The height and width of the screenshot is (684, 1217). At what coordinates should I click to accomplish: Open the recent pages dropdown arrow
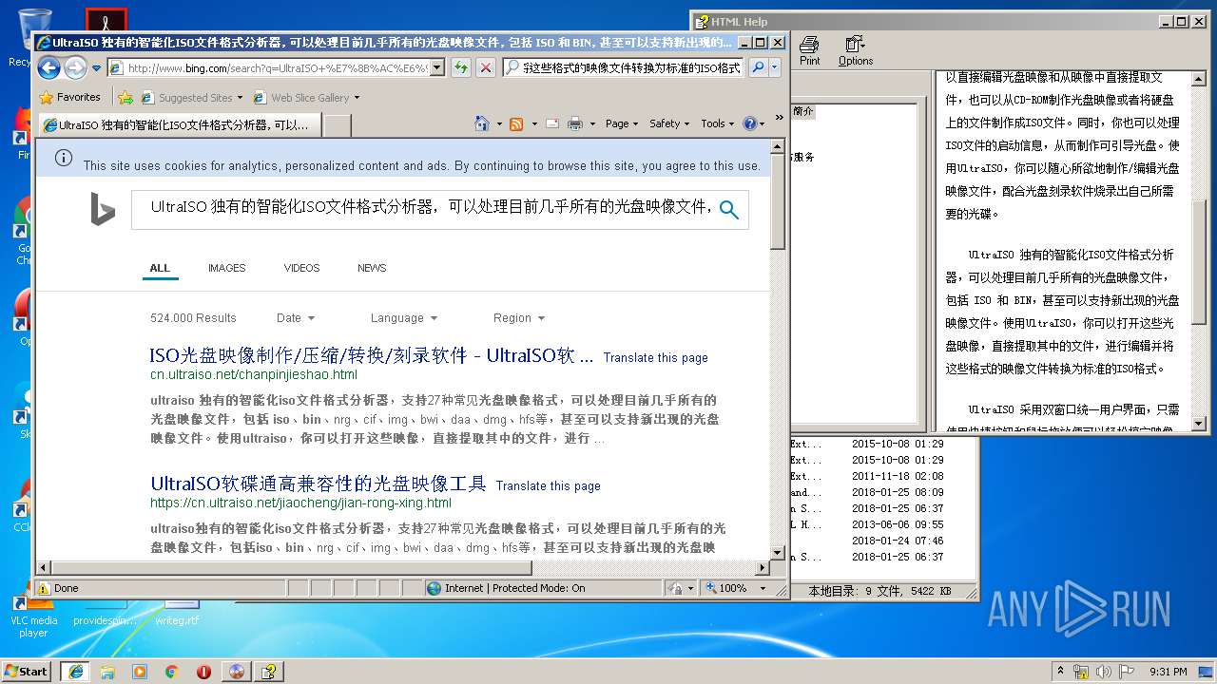tap(96, 68)
